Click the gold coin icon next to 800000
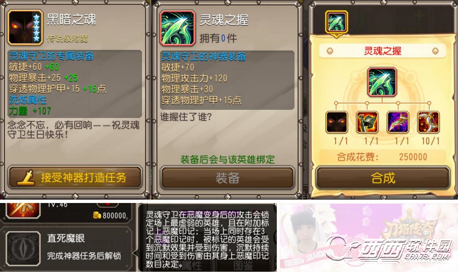 (97, 216)
